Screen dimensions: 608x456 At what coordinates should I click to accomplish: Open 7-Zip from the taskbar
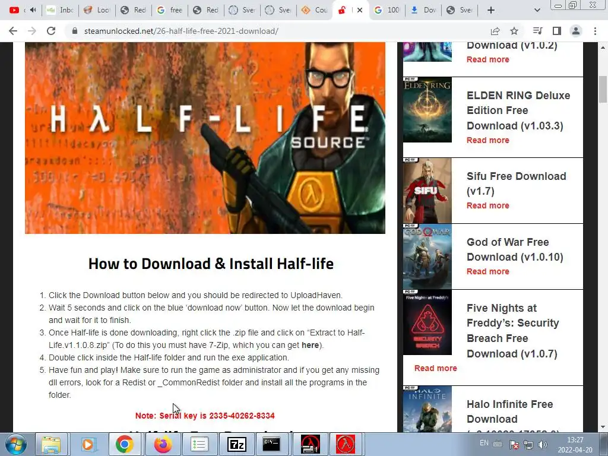(x=236, y=444)
